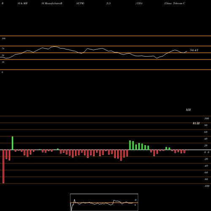Click the RSI axis label 30
This screenshot has width=211, height=211.
point(3,62)
